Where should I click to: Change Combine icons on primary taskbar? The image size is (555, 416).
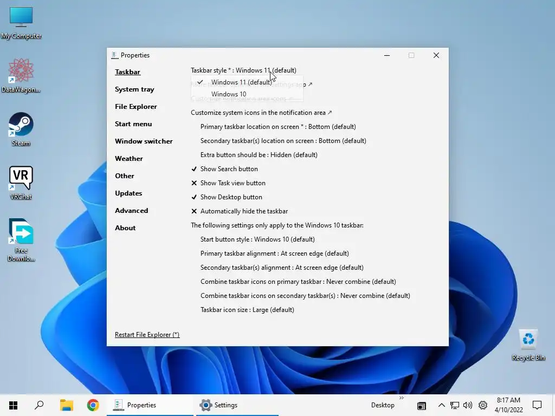pyautogui.click(x=298, y=282)
